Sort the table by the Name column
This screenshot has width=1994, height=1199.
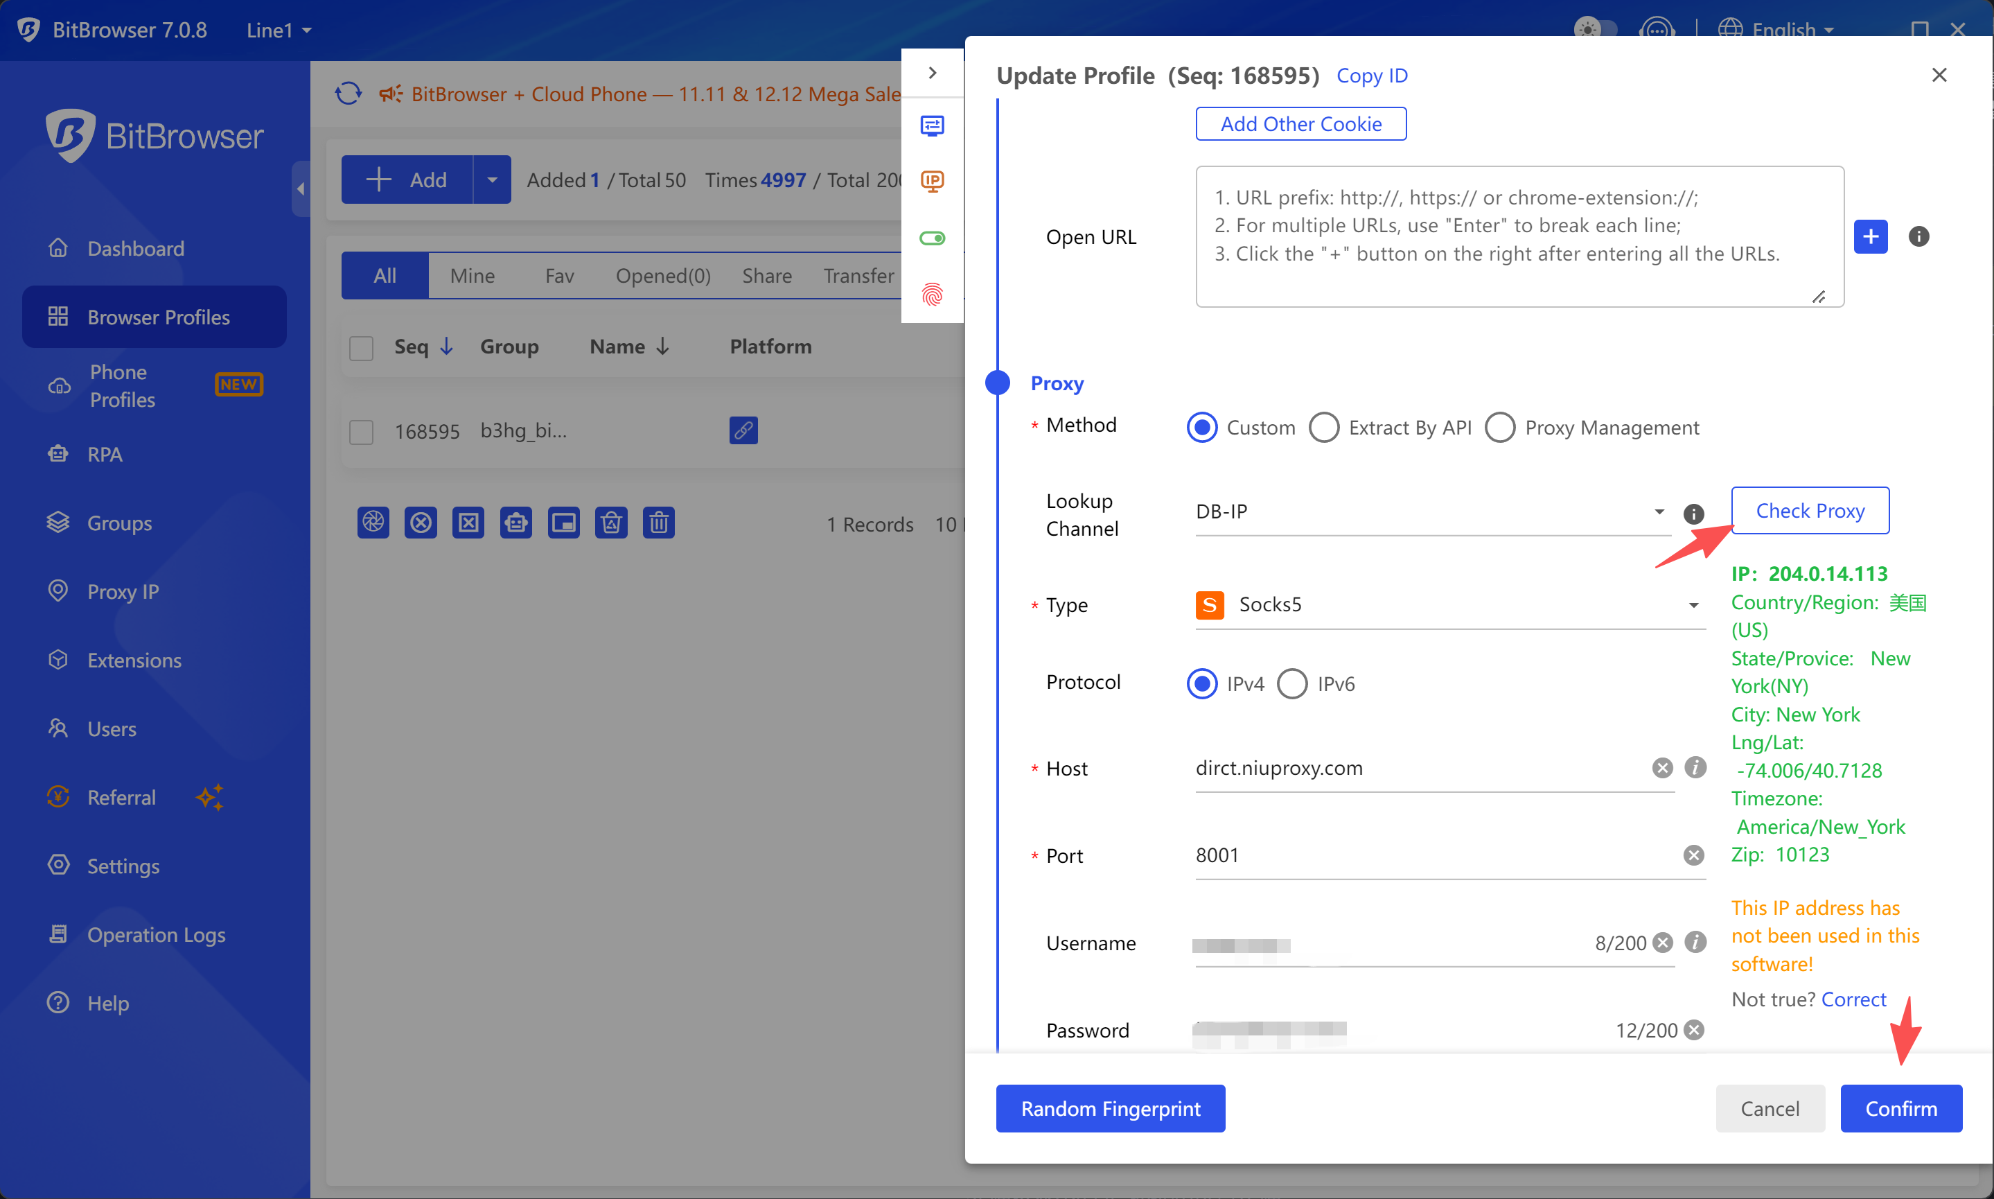pos(630,347)
